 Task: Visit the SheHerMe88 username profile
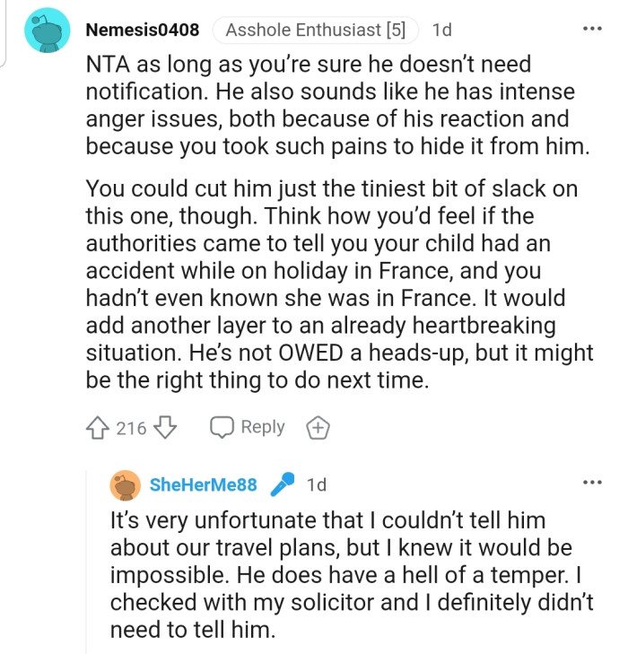click(203, 485)
